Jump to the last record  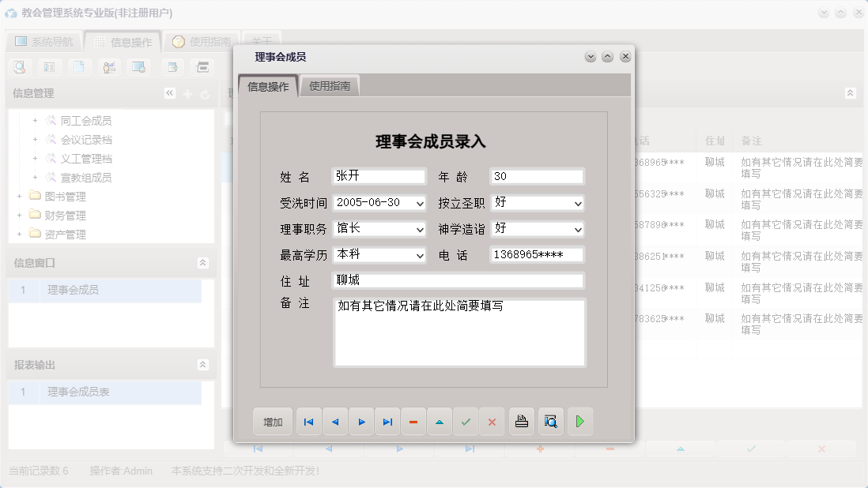pos(387,421)
